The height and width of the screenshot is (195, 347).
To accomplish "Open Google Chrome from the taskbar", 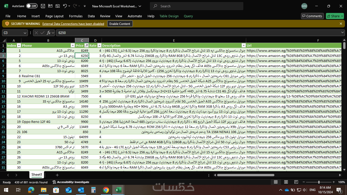I will click(106, 190).
